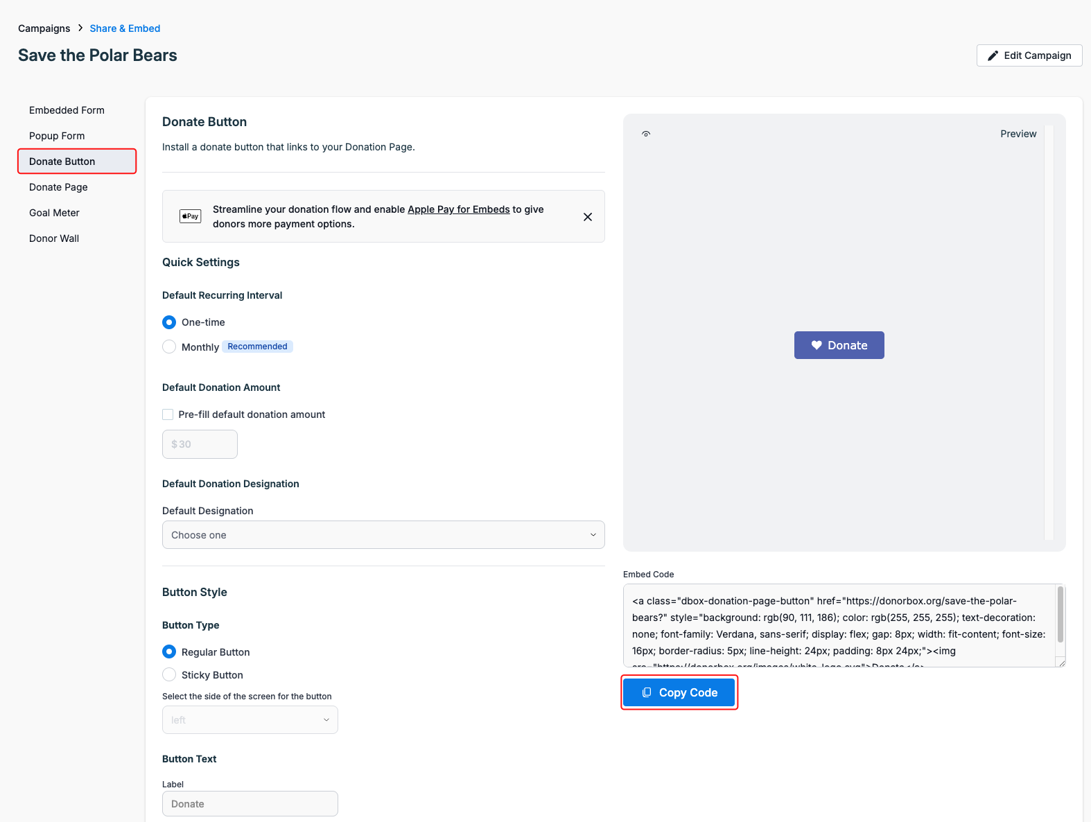1091x822 pixels.
Task: Switch to the Goal Meter section
Action: click(54, 213)
